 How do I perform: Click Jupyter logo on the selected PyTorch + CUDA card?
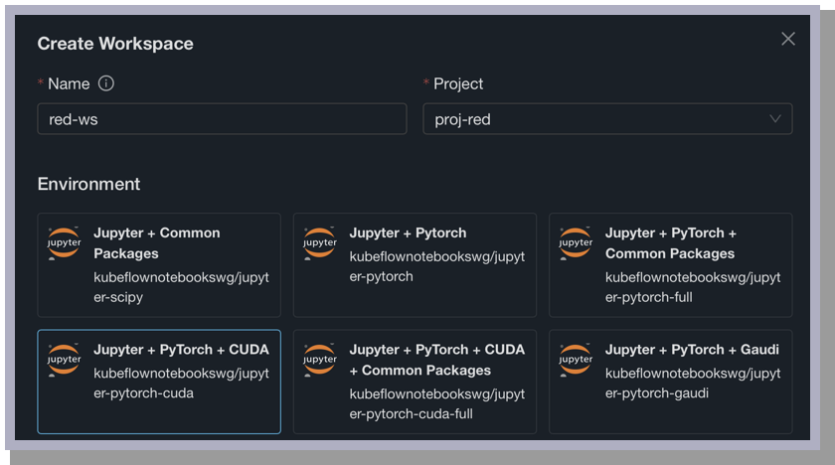pos(65,360)
